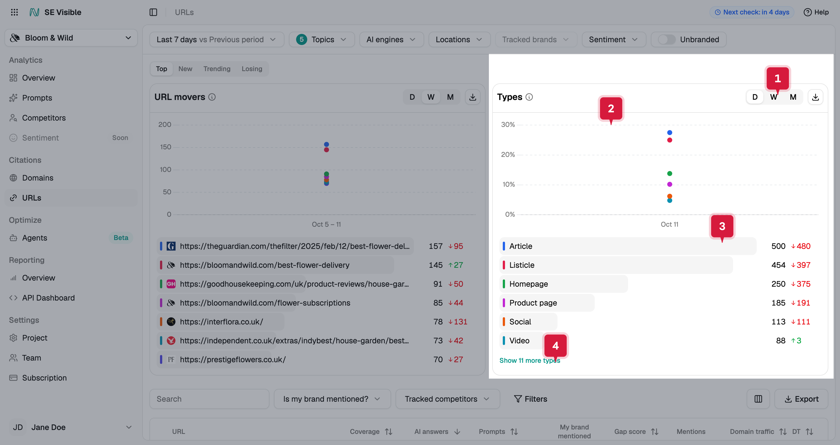Sort by Coverage column arrows
The image size is (840, 445).
click(x=388, y=431)
